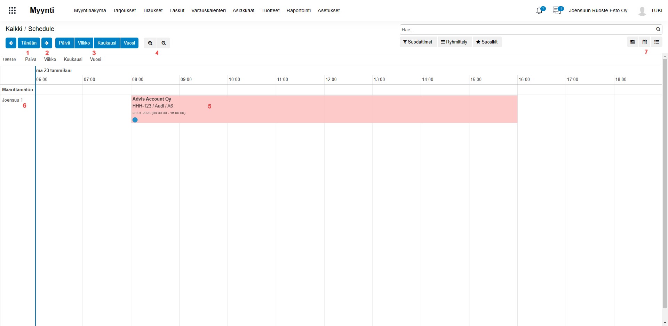Viewport: 668px width, 326px height.
Task: Open Ryhmittely grouping dropdown
Action: click(454, 42)
